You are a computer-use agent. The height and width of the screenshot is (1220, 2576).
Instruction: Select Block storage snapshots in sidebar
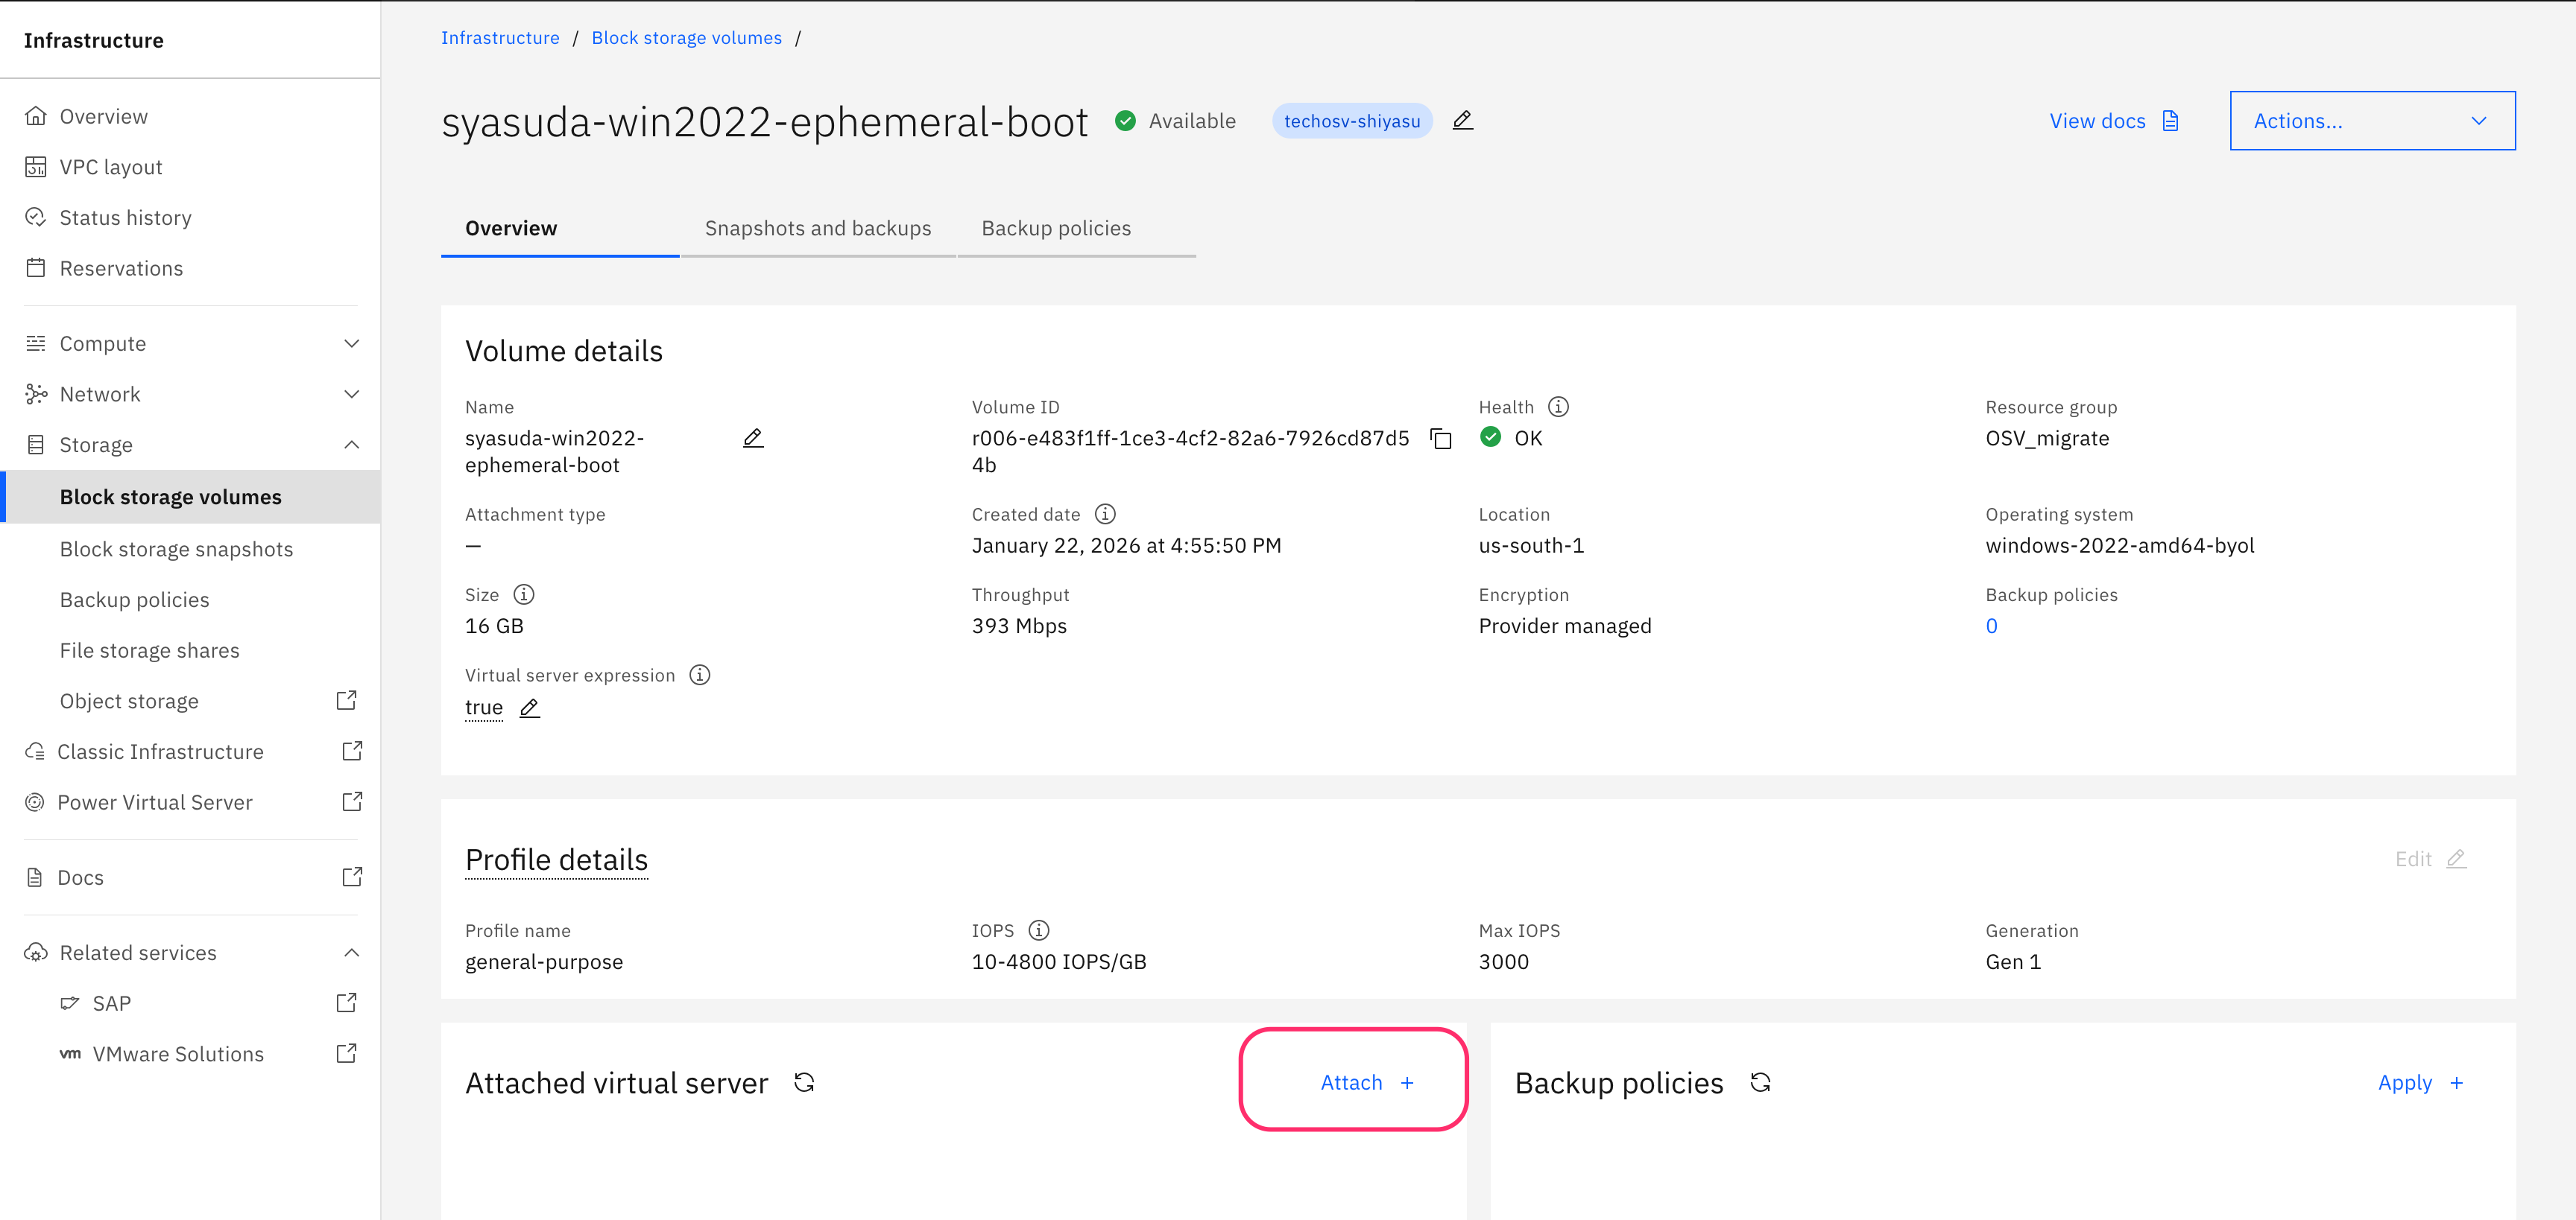pos(176,548)
